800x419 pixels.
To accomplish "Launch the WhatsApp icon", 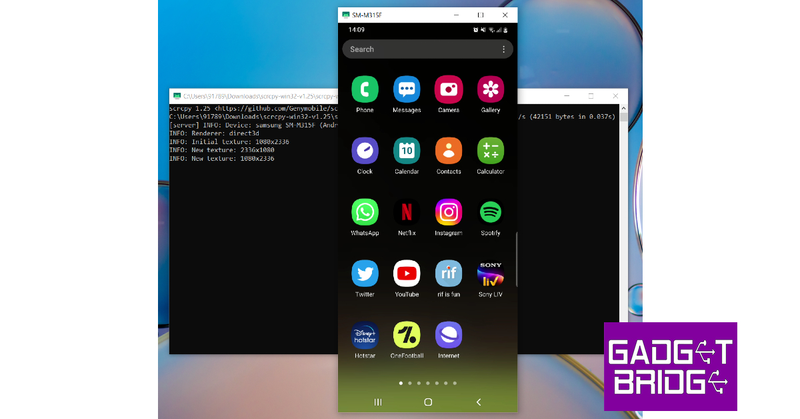I will pyautogui.click(x=365, y=212).
